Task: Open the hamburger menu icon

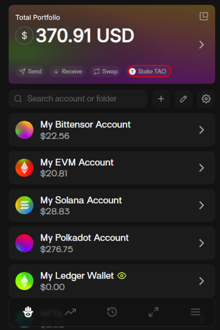Action: 196,312
